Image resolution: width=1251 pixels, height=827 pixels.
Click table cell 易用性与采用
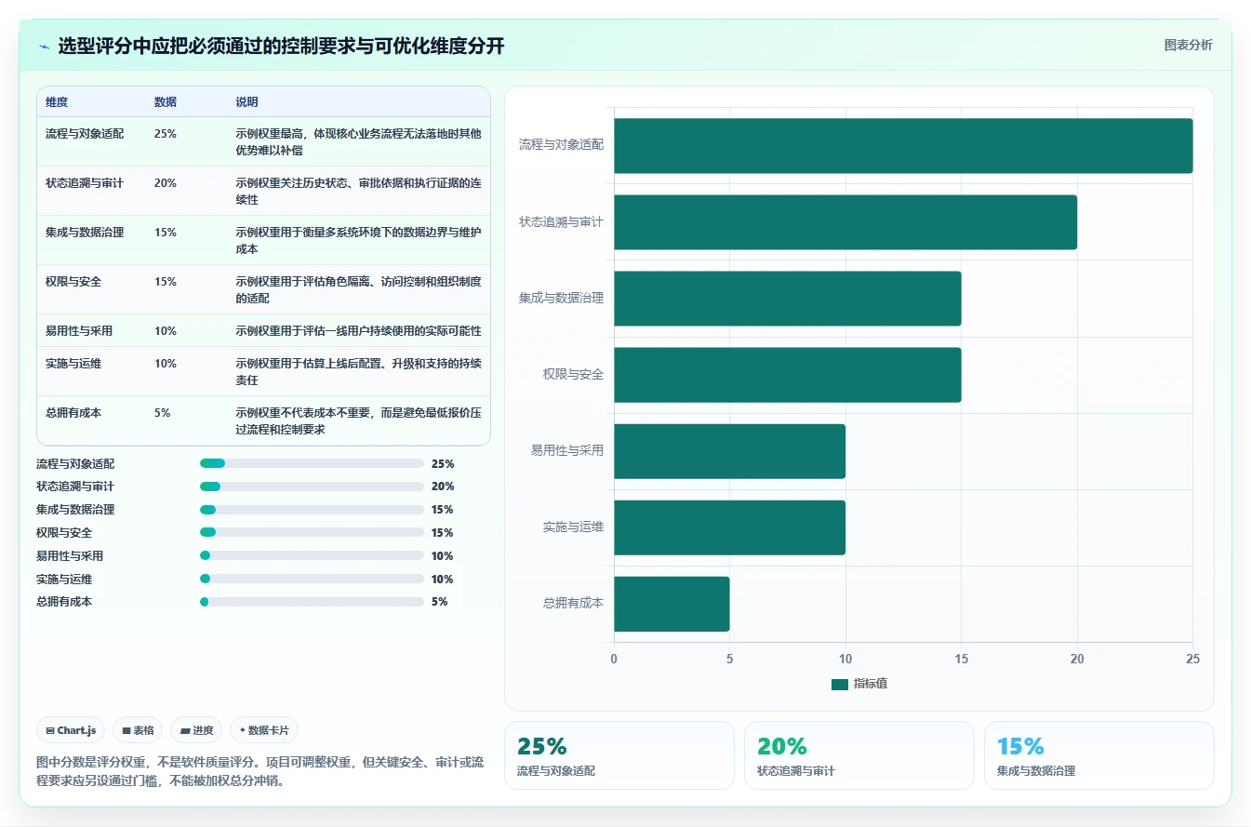coord(79,331)
